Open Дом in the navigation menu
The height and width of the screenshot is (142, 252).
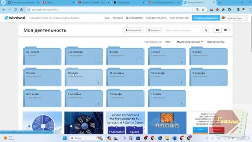(x=107, y=18)
